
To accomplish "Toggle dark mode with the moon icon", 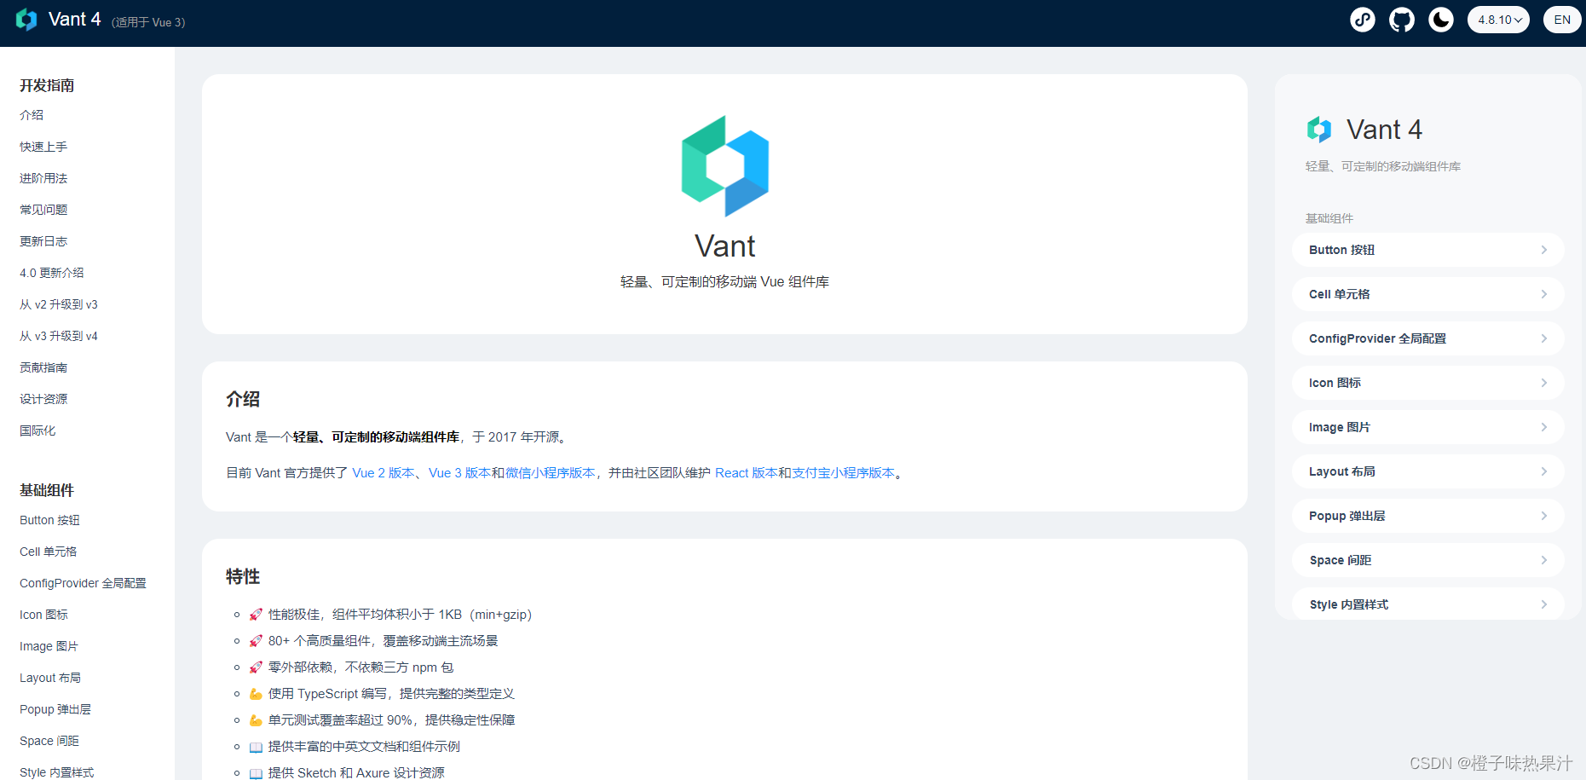I will pos(1441,20).
